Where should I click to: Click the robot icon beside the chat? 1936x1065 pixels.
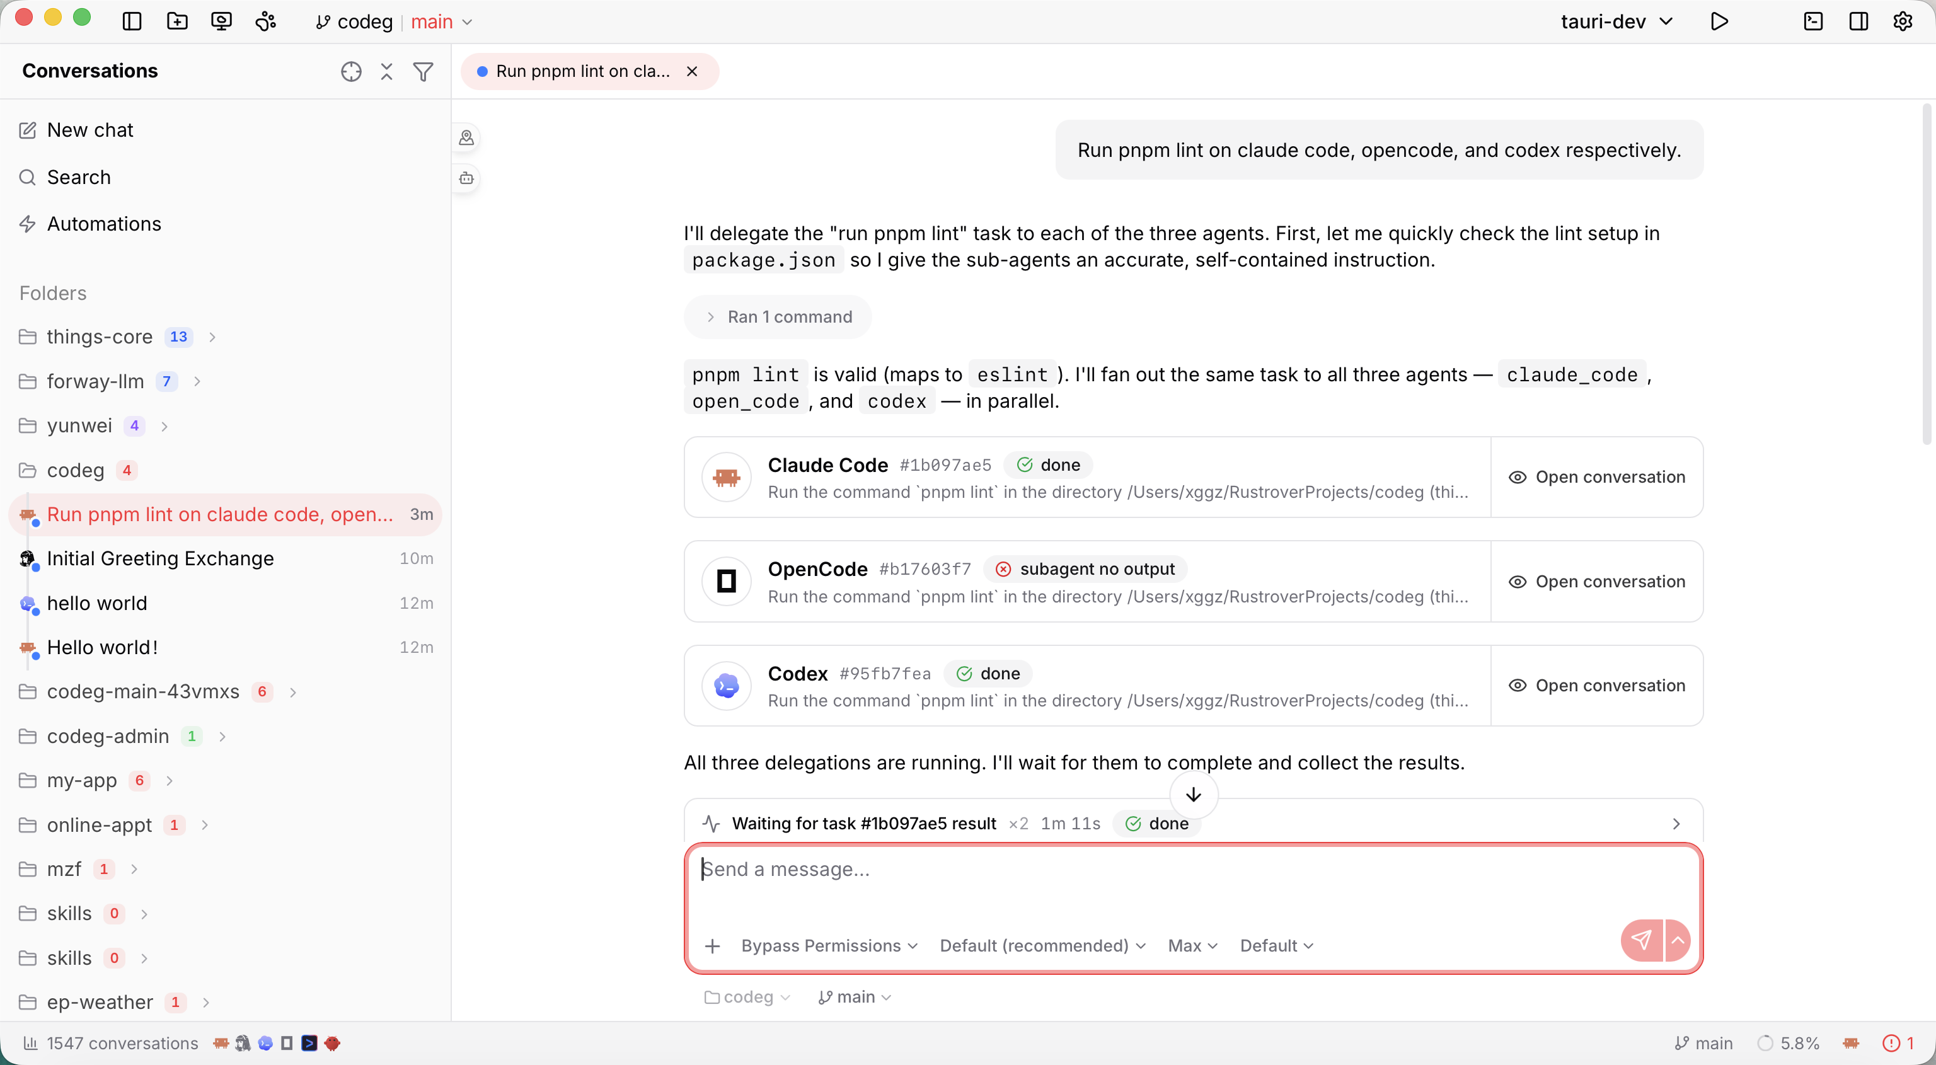coord(466,178)
